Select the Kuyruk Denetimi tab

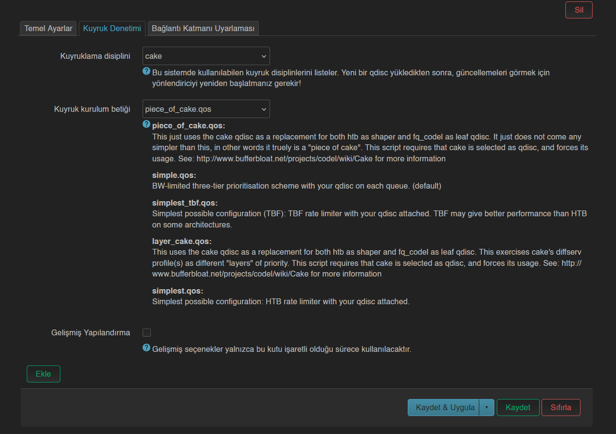tap(112, 29)
